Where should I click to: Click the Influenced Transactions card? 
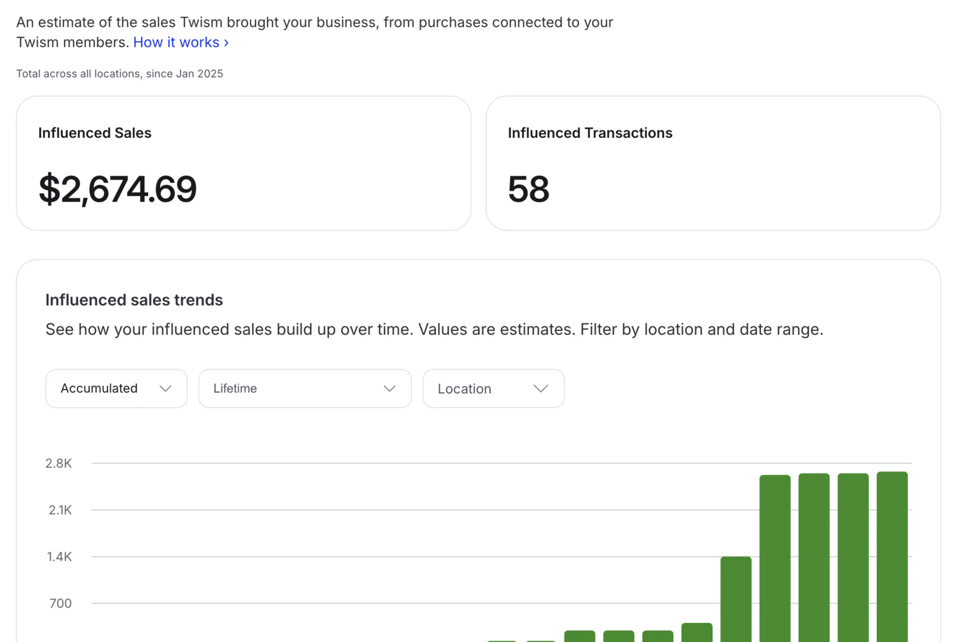(x=713, y=163)
